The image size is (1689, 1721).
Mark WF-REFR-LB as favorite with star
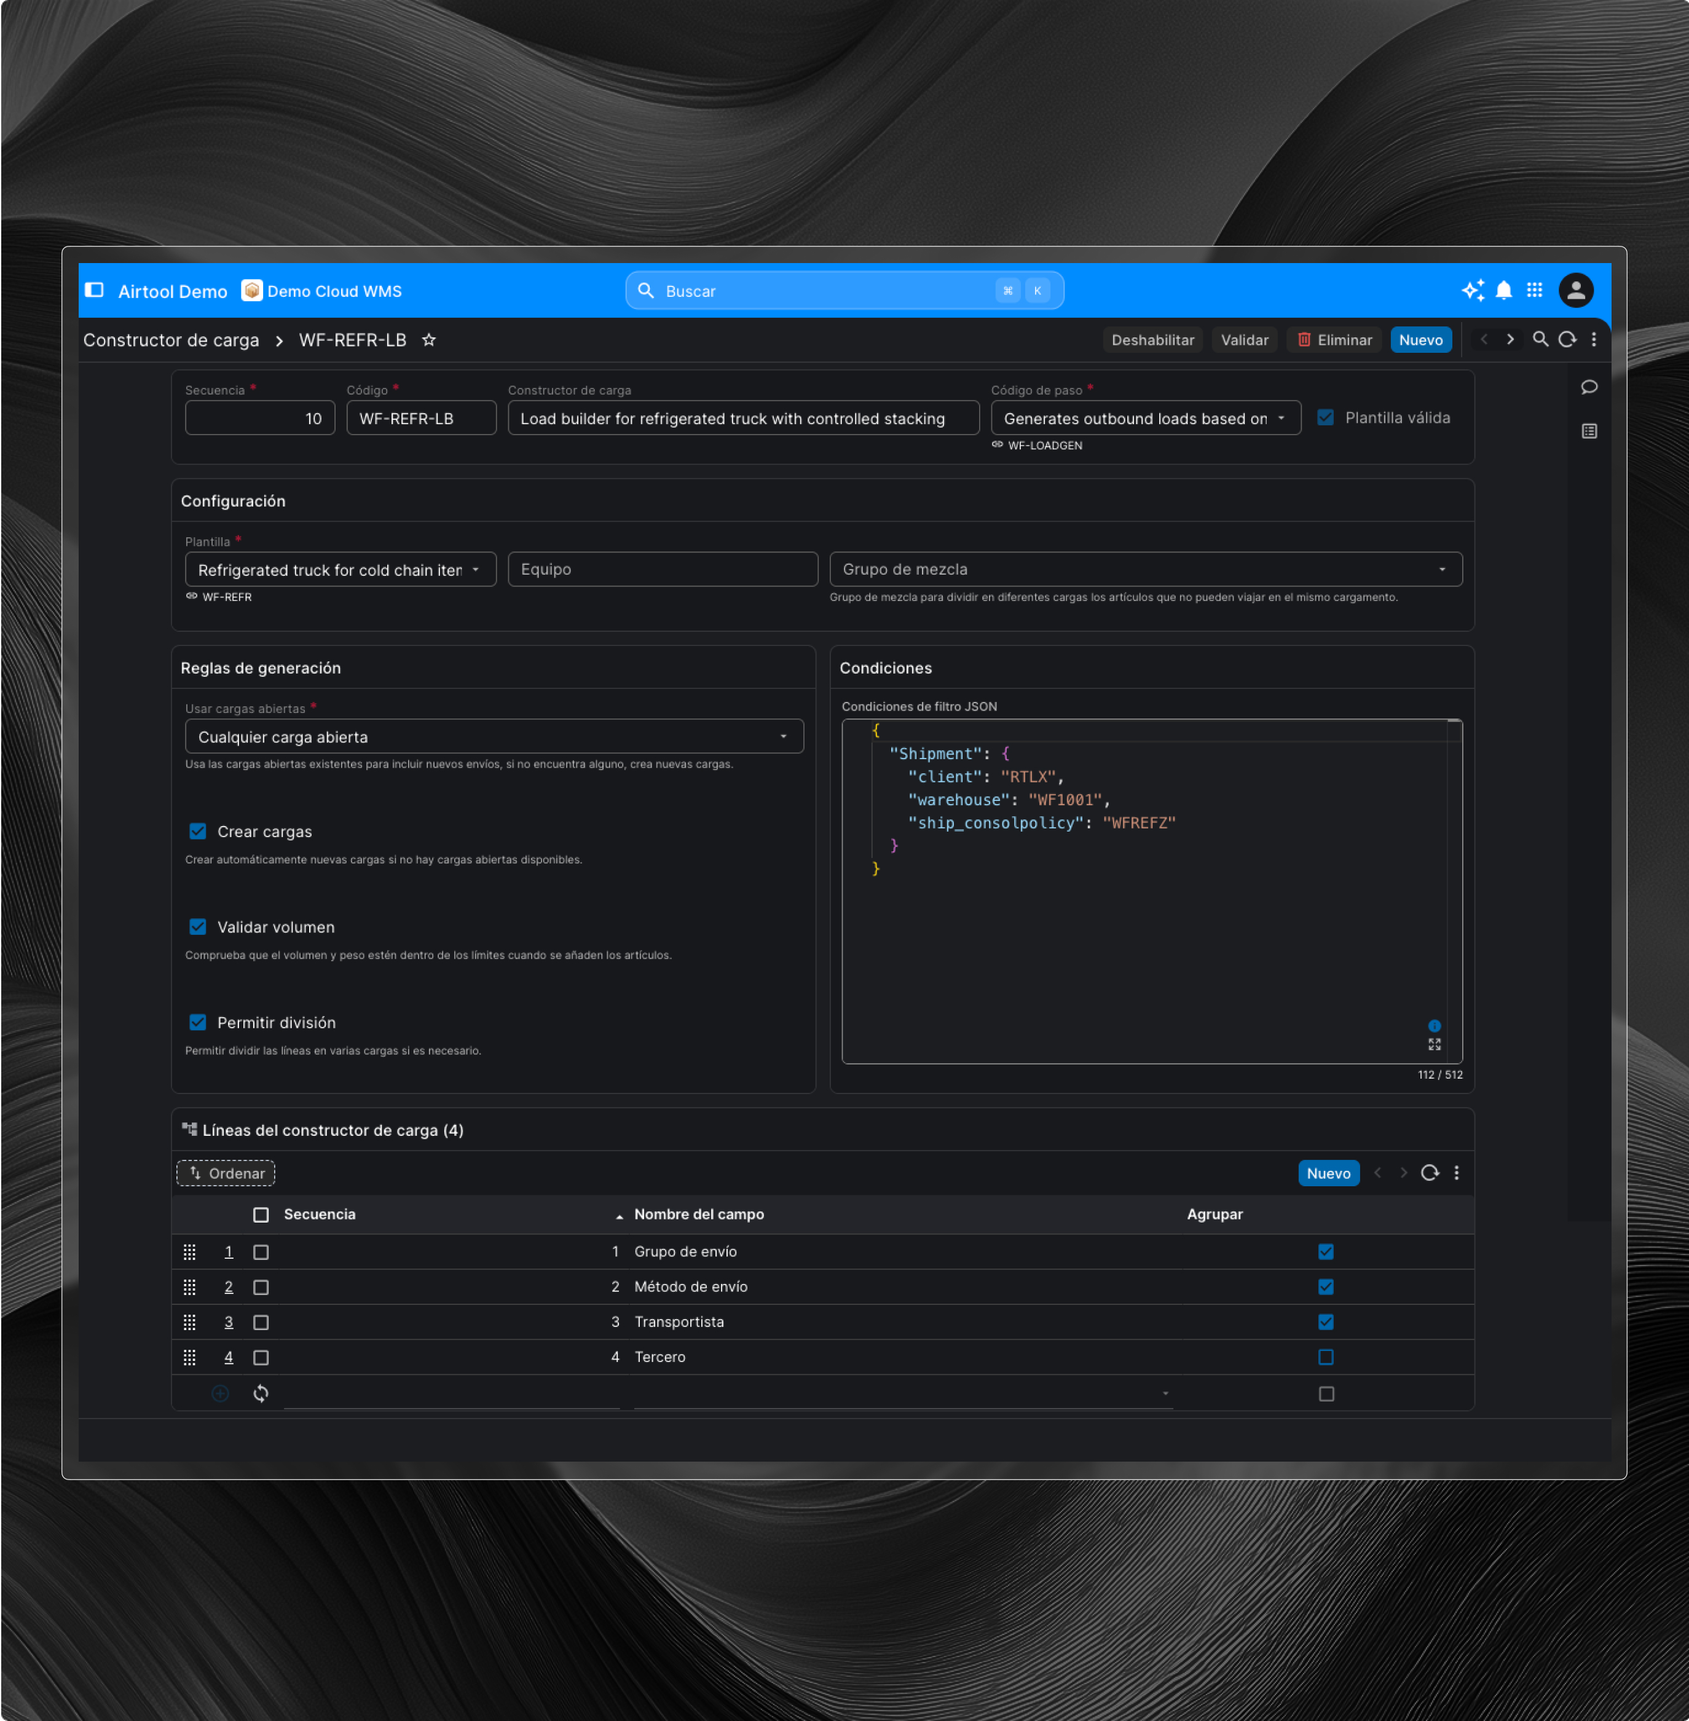pos(428,341)
